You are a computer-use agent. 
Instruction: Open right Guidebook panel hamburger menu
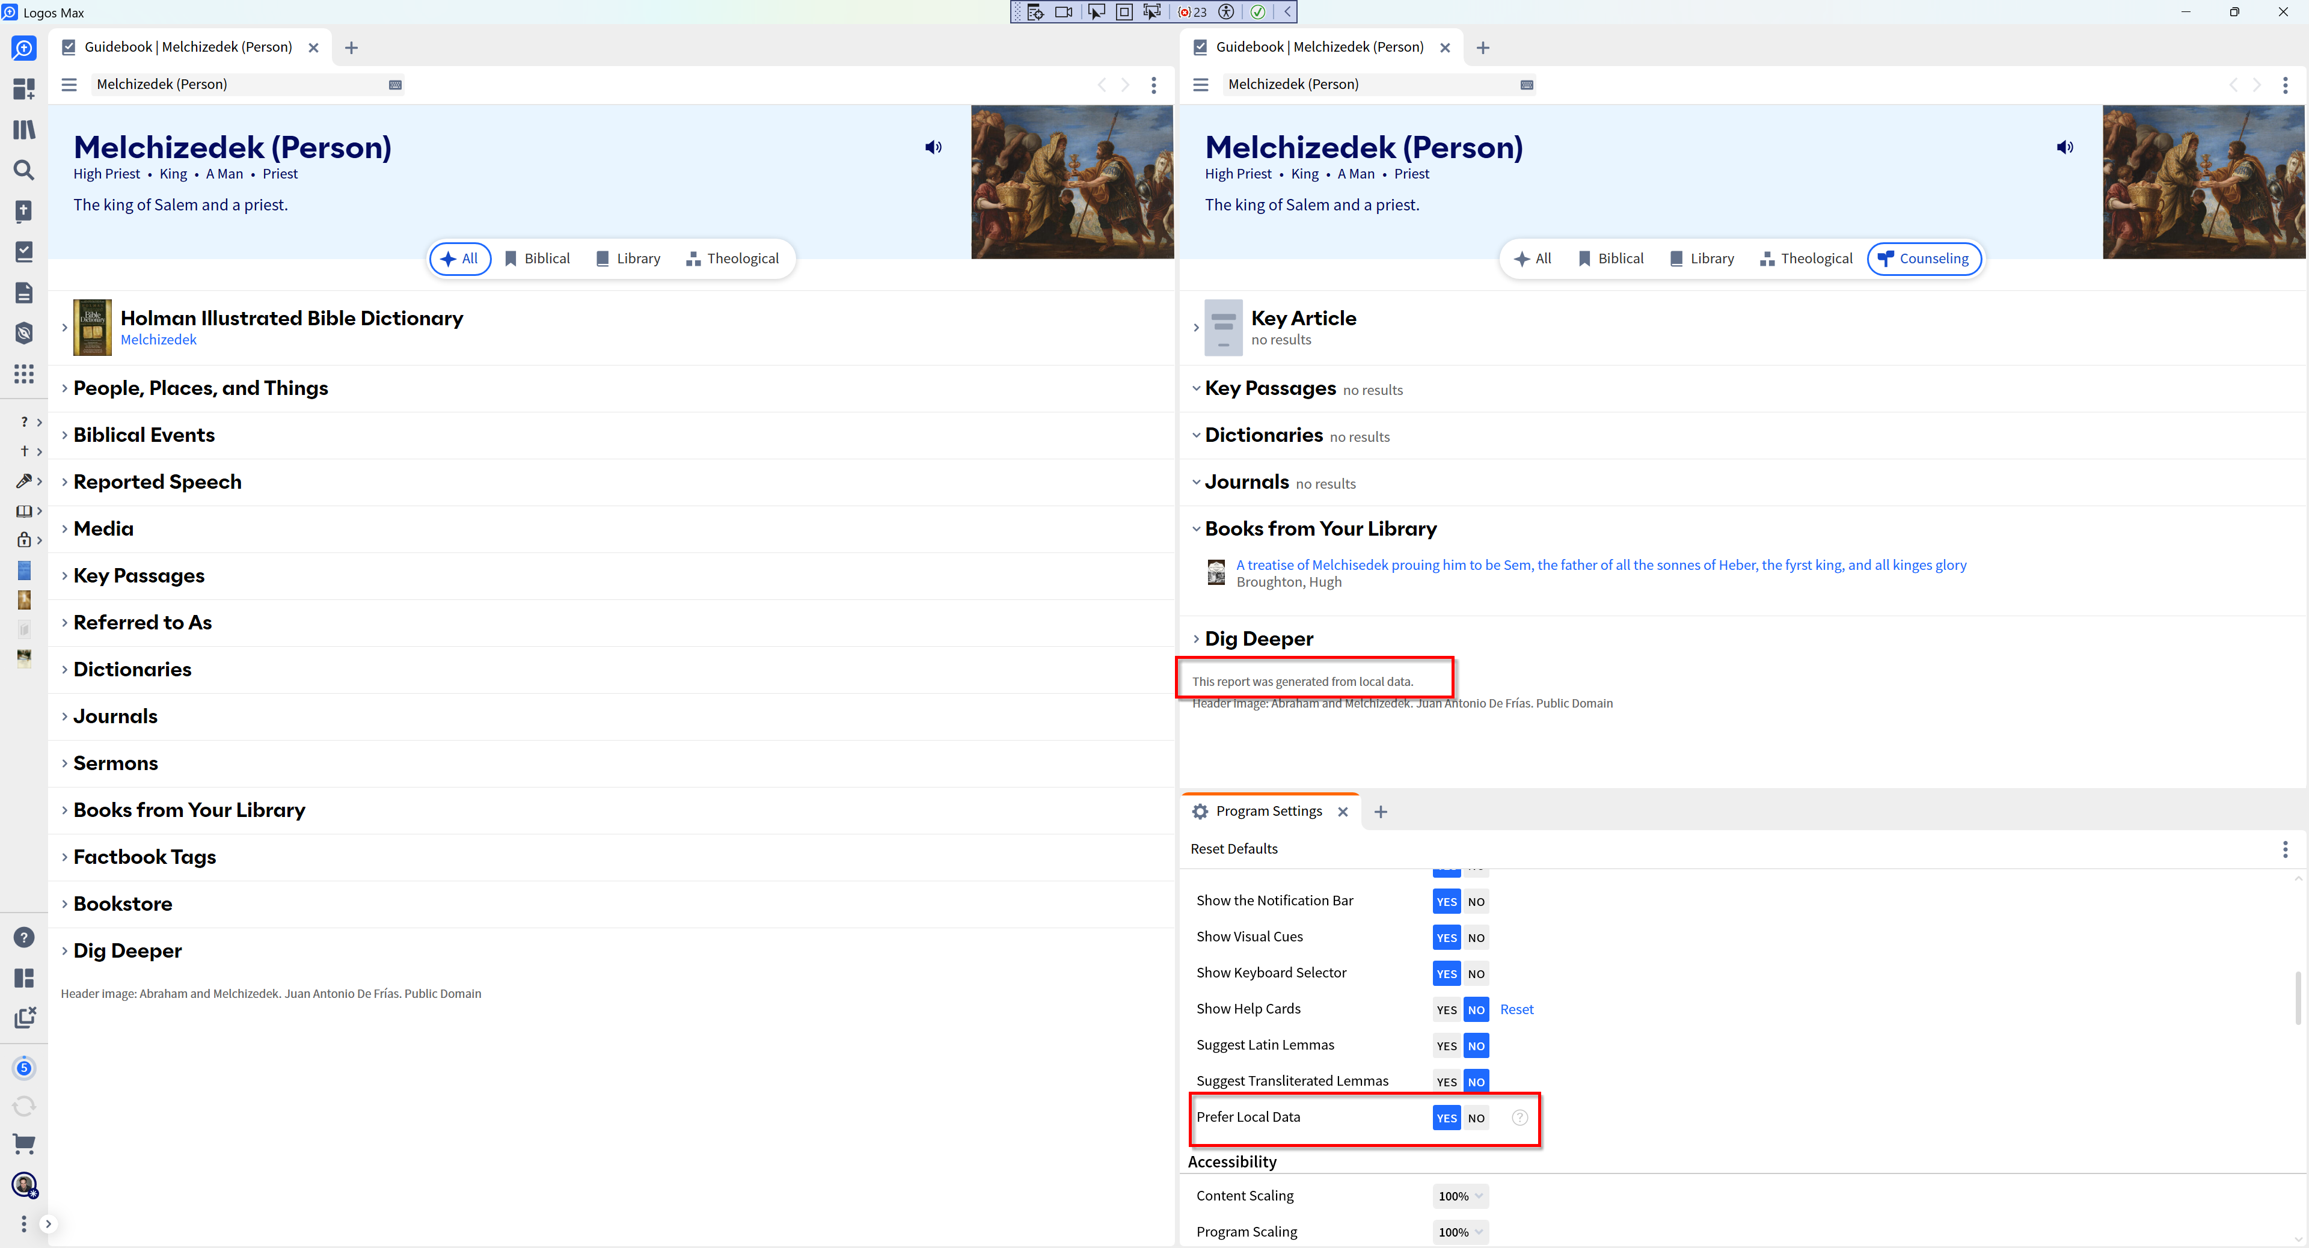click(1201, 84)
